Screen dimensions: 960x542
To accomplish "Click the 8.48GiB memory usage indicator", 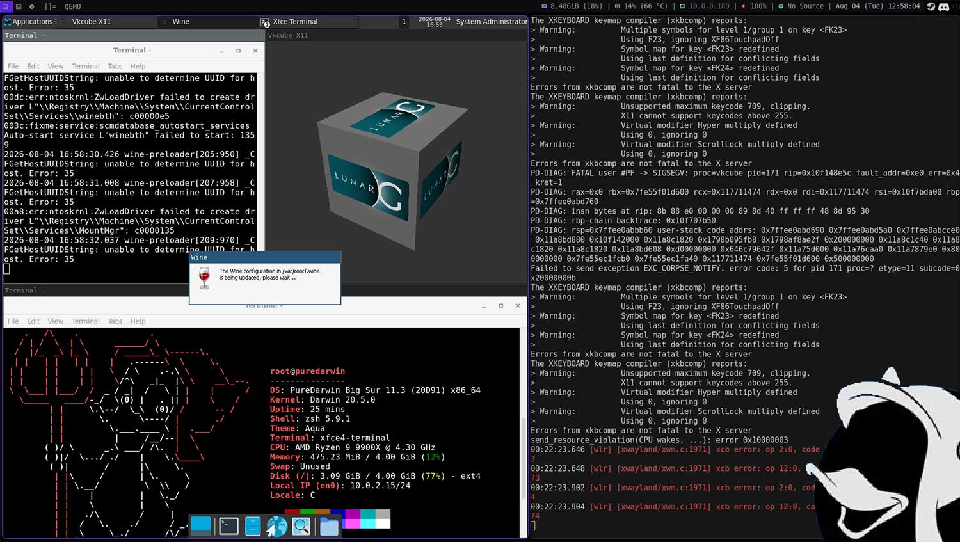I will (x=572, y=6).
